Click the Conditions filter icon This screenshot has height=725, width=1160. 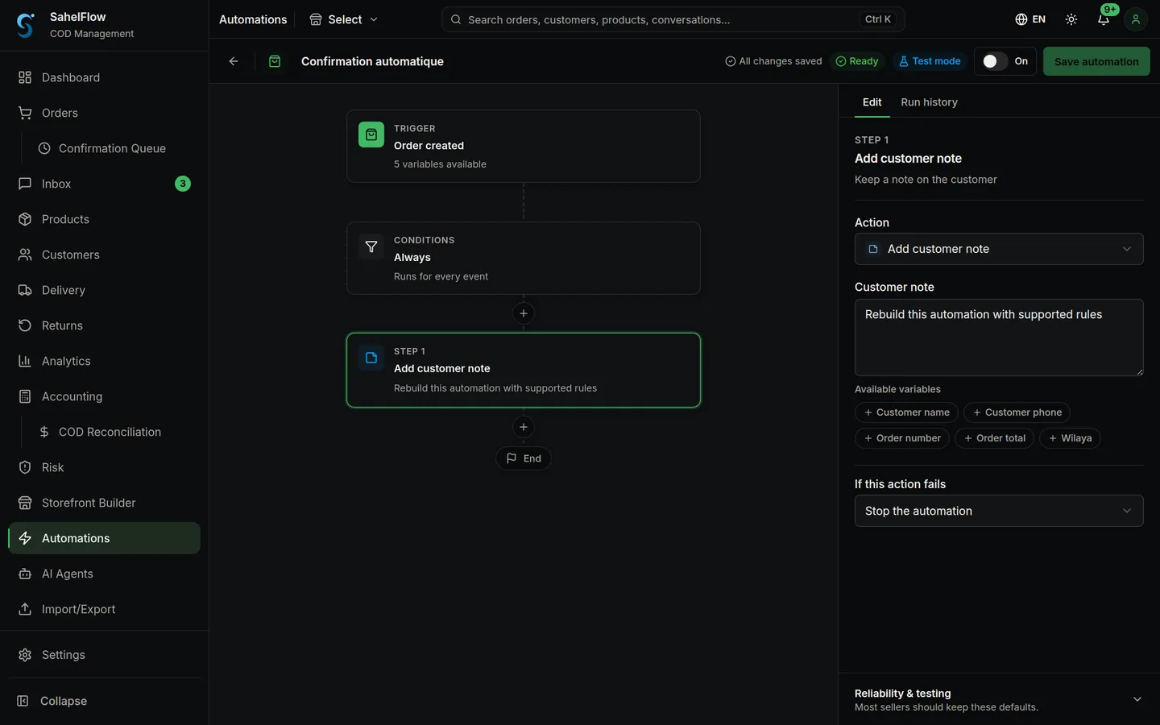371,246
